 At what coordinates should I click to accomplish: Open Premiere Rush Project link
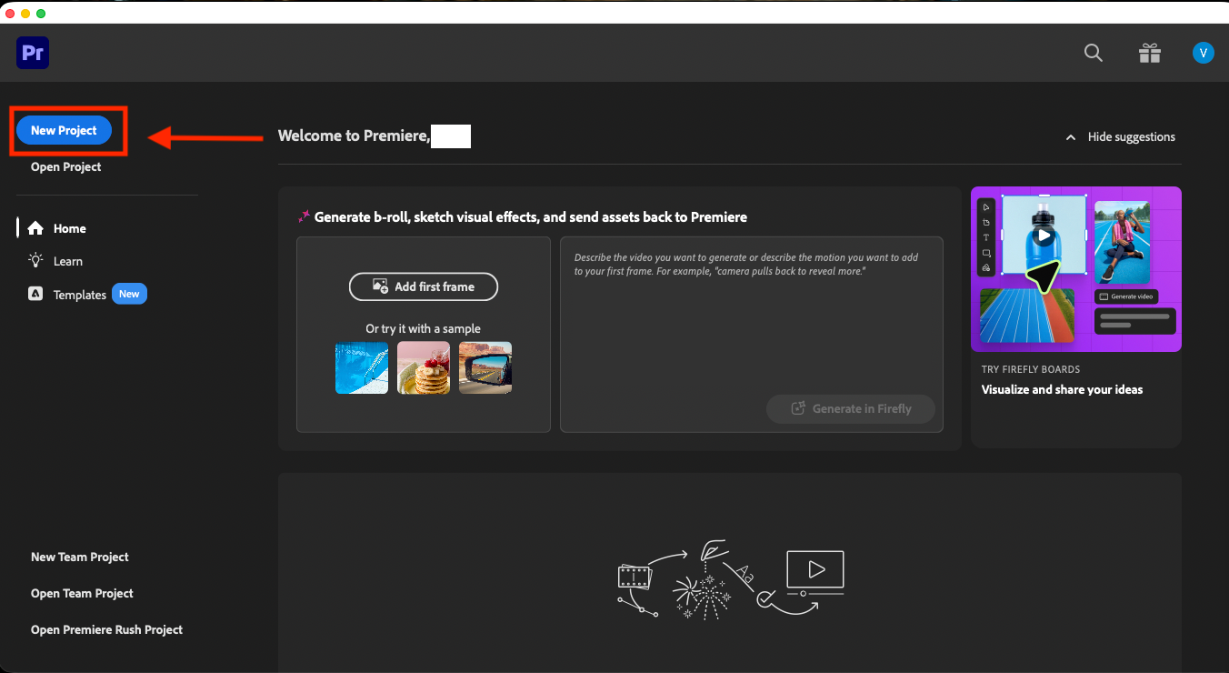[106, 629]
